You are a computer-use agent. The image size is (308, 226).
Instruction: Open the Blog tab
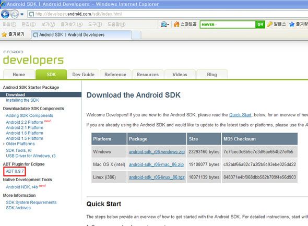(x=212, y=75)
